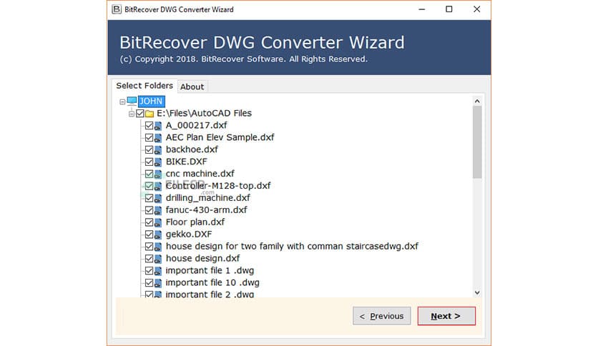This screenshot has width=598, height=346.
Task: Toggle backhoe.dxf checkbox
Action: click(x=149, y=149)
